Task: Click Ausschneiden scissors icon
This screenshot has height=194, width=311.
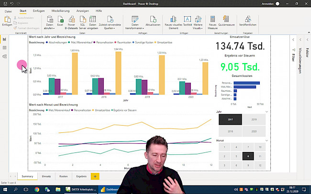Action: coord(15,18)
